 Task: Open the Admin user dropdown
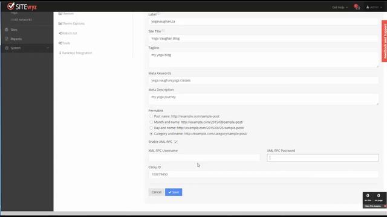tap(374, 7)
